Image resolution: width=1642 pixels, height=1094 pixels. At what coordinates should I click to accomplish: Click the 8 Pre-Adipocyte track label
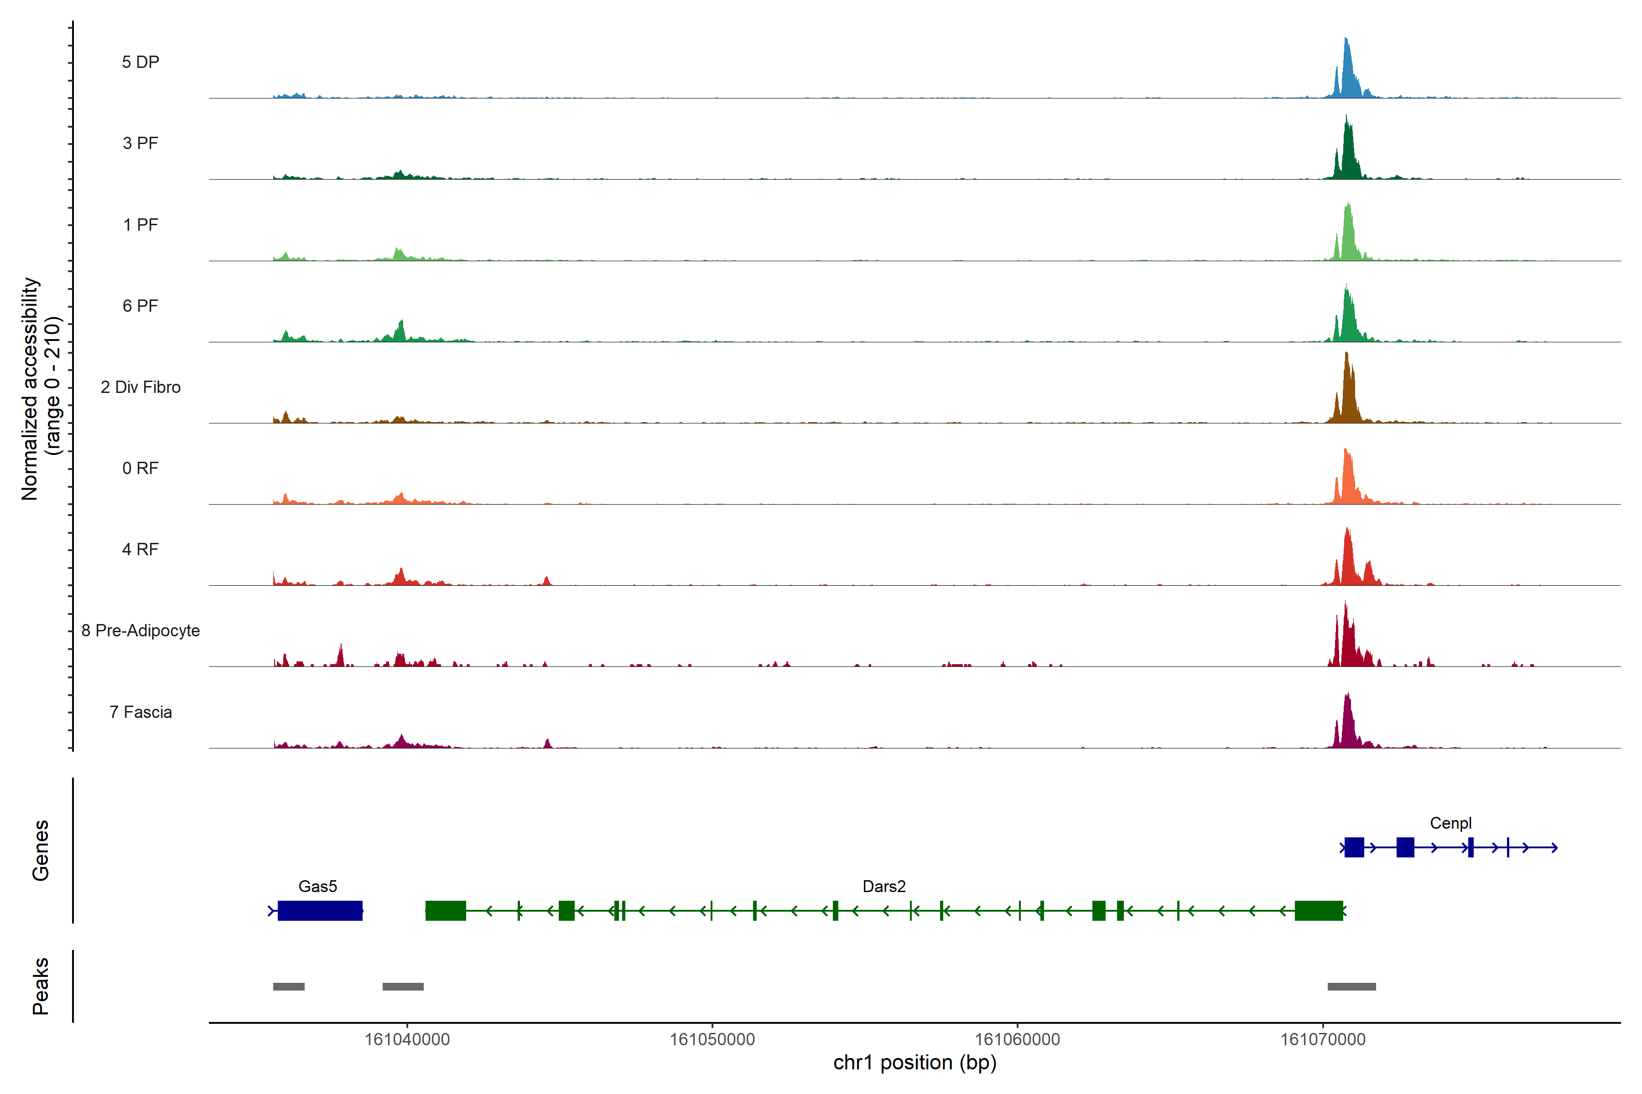(x=140, y=631)
